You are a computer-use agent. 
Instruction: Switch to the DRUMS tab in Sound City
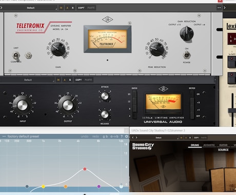pyautogui.click(x=195, y=145)
